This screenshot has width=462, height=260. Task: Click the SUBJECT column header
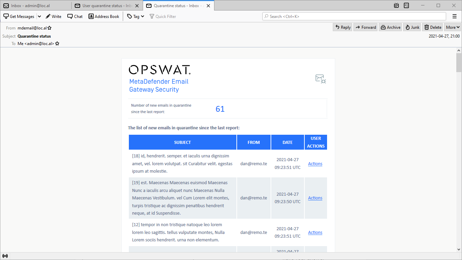183,142
